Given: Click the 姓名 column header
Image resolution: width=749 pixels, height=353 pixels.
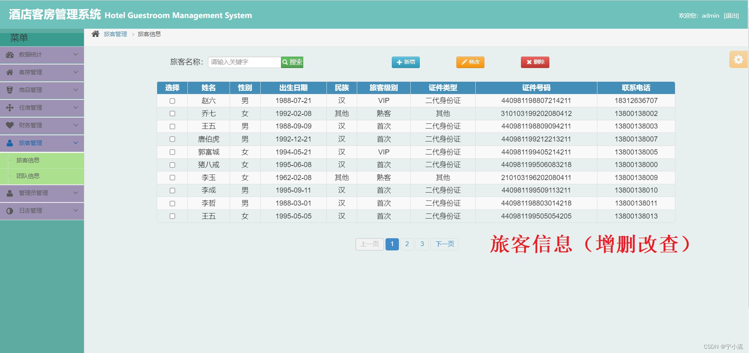Looking at the screenshot, I should (x=209, y=88).
